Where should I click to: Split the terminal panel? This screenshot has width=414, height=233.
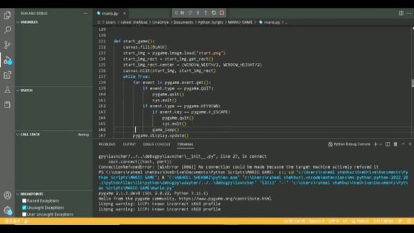387,144
